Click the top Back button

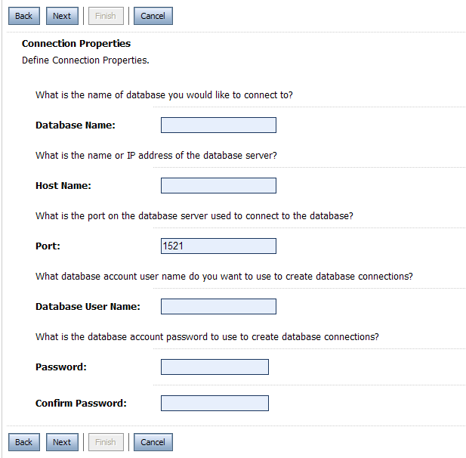coord(23,16)
